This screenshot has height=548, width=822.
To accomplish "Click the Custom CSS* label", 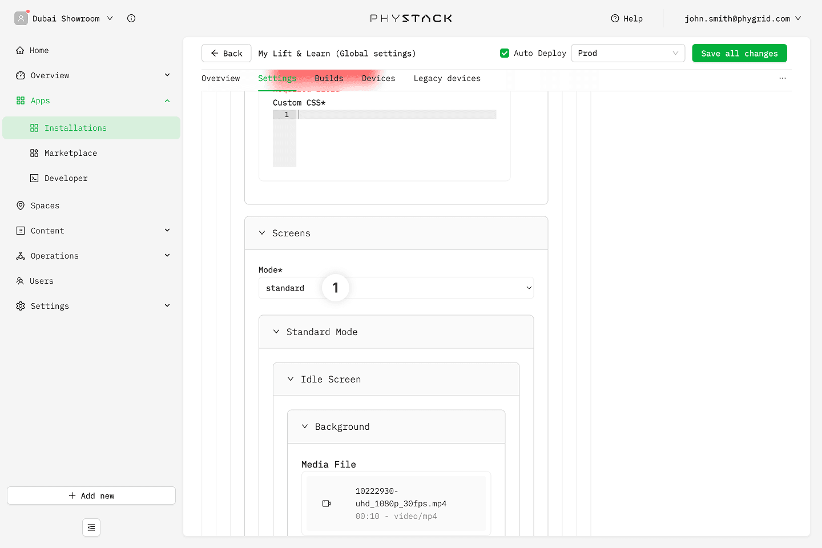I will pyautogui.click(x=299, y=103).
